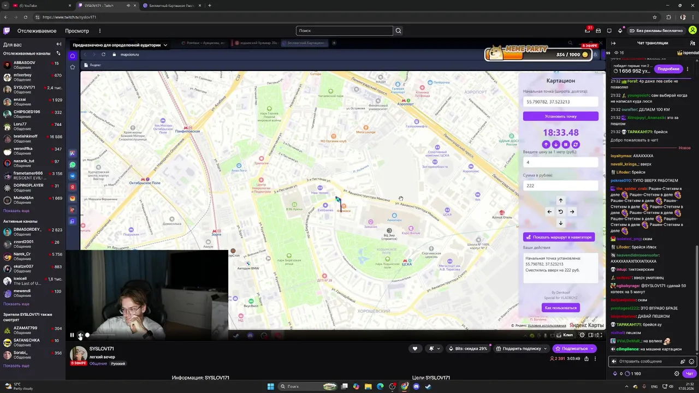Click the search magnifier button
699x393 pixels.
(398, 31)
